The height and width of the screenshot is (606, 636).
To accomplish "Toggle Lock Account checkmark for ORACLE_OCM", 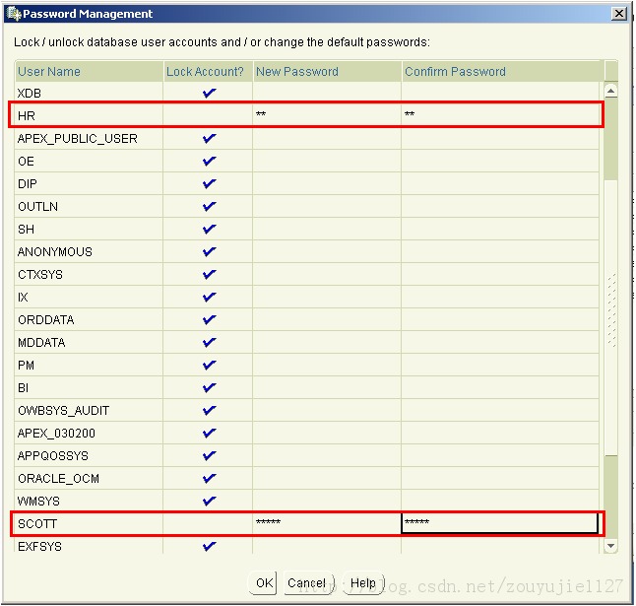I will click(x=209, y=479).
